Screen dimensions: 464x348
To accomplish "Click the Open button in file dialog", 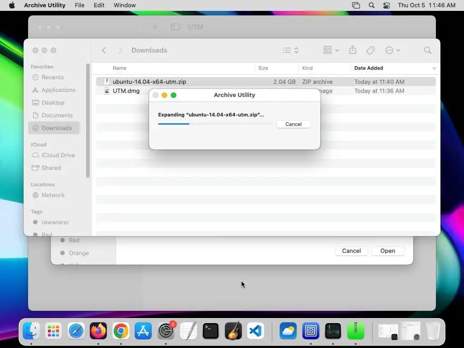I will point(387,251).
